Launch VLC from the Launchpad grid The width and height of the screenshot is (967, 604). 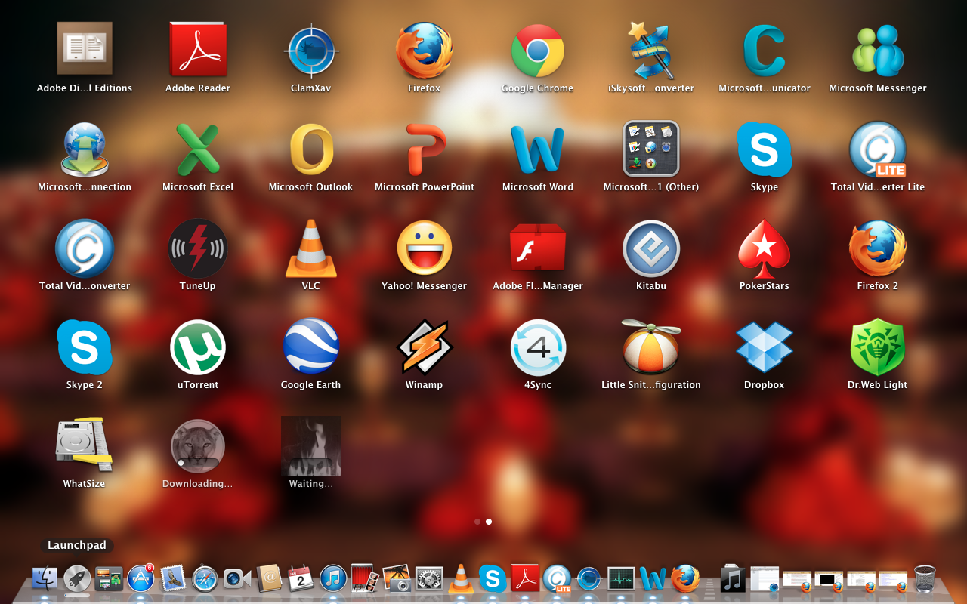tap(311, 248)
